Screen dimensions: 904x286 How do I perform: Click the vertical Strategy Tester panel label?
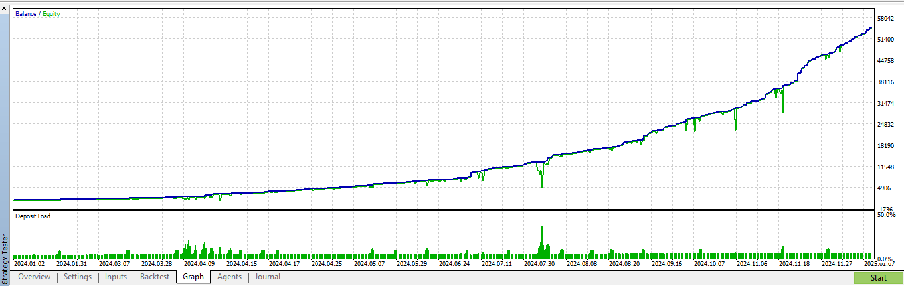(5, 259)
